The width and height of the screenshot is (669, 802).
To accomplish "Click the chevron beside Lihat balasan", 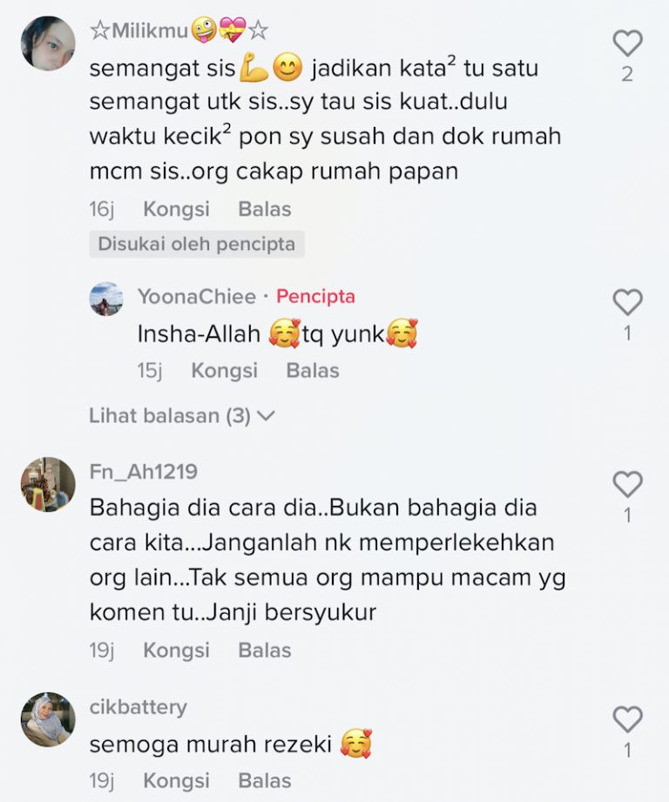I will (266, 416).
